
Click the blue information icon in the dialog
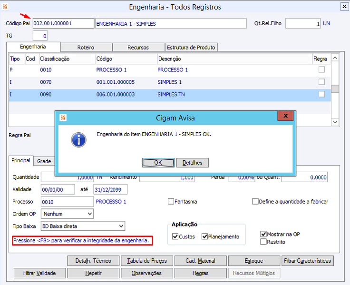coord(78,140)
